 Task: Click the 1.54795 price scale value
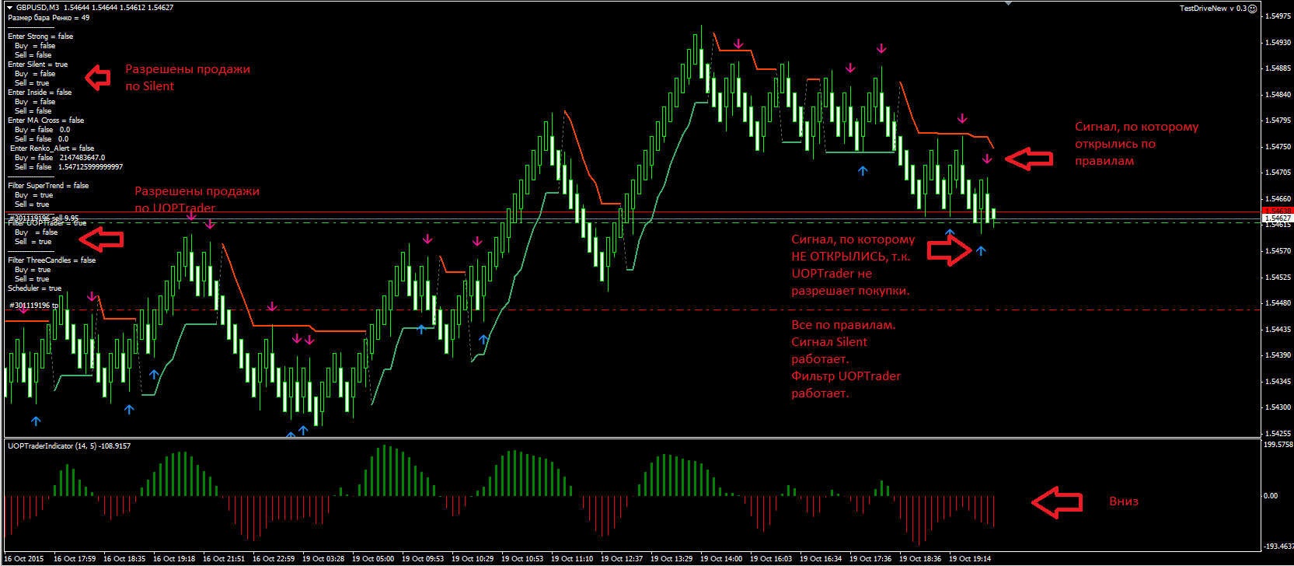click(1278, 121)
